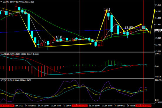
Task: Click the 13.8 text annotation on chart
Action: click(59, 37)
